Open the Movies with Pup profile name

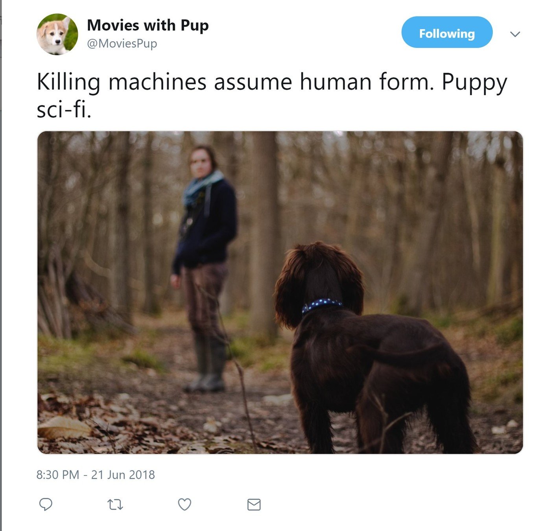(x=148, y=25)
